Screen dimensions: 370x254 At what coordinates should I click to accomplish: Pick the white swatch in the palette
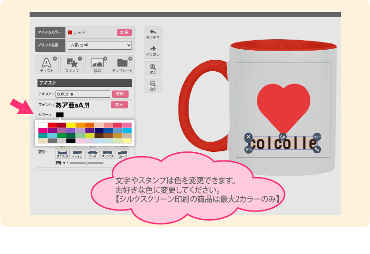43,125
